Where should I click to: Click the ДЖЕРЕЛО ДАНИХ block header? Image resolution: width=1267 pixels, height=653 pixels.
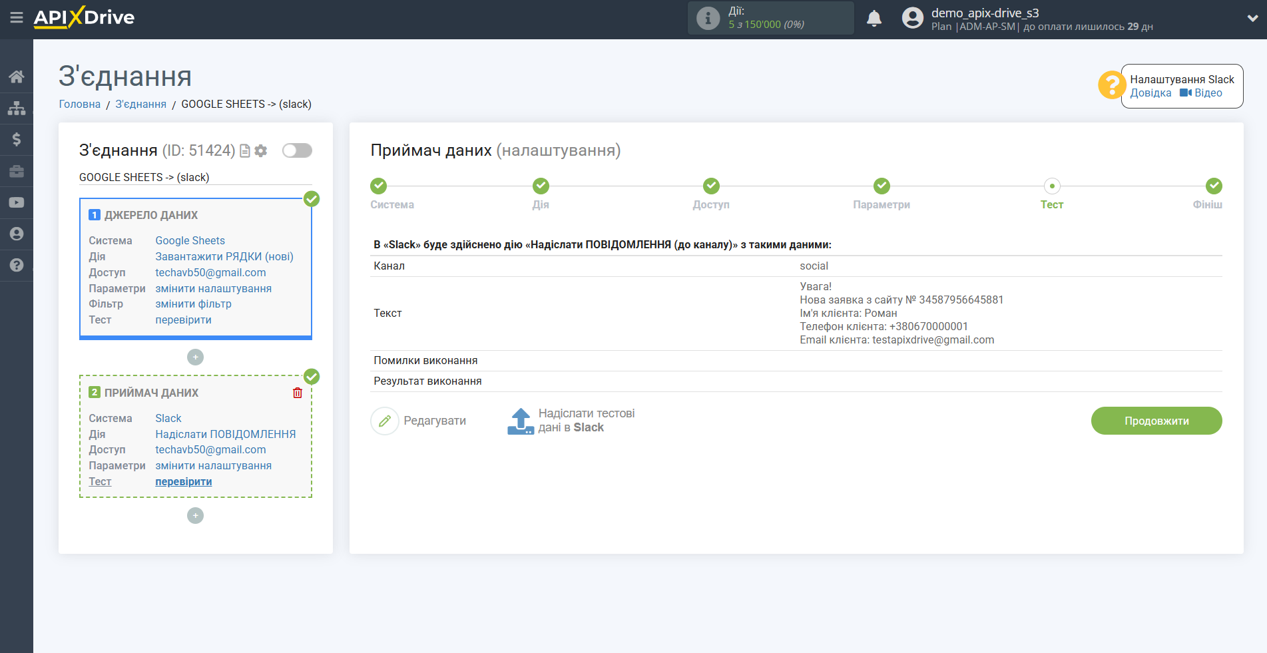click(x=151, y=215)
